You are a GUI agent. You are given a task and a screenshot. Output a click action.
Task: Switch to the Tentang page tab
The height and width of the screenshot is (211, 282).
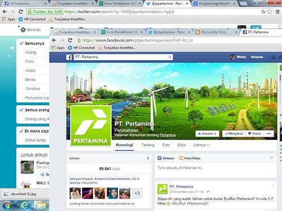coord(148,145)
